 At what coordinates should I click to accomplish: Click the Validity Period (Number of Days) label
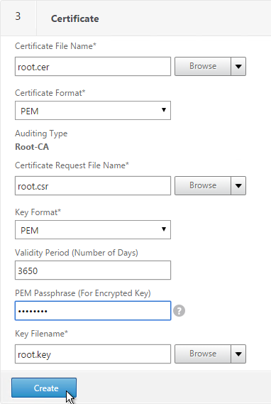click(77, 253)
